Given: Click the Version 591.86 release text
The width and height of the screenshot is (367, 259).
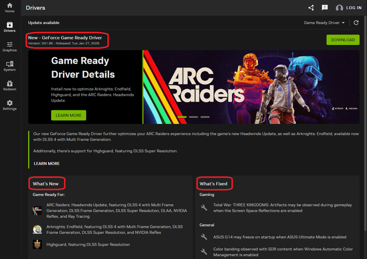Looking at the screenshot, I should (x=64, y=44).
